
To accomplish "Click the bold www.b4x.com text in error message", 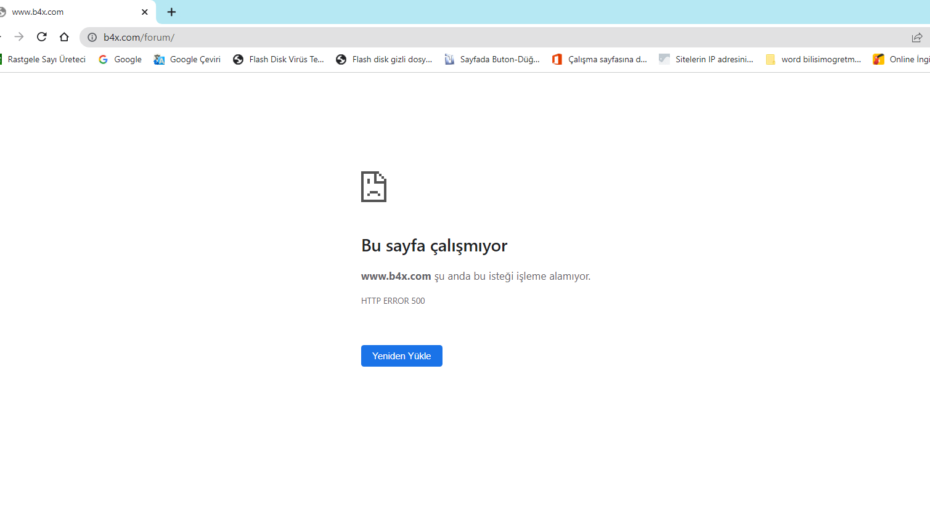I will pyautogui.click(x=396, y=276).
